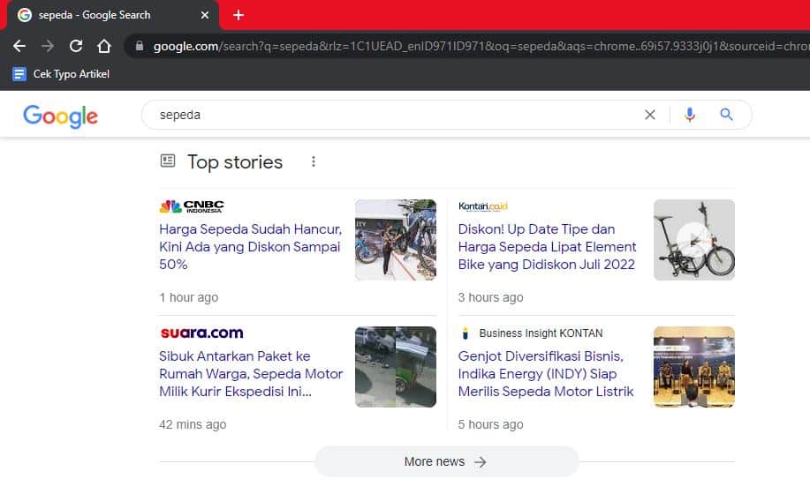Open the Kontan.co.id source logo
The width and height of the screenshot is (810, 494).
pos(483,206)
